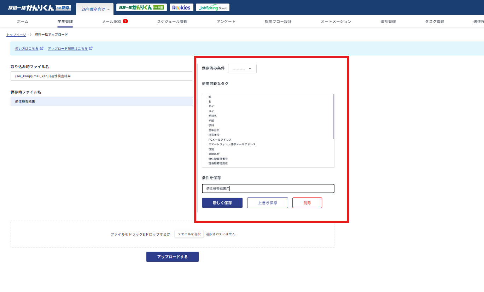Open the JobSpring Scout product button
This screenshot has height=292, width=484.
[212, 7]
